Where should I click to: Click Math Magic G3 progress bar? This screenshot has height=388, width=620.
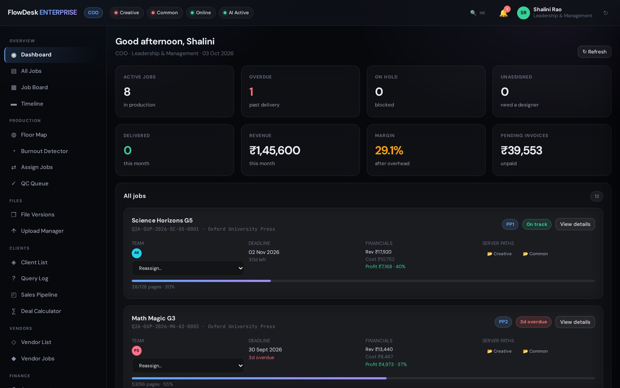tap(363, 378)
